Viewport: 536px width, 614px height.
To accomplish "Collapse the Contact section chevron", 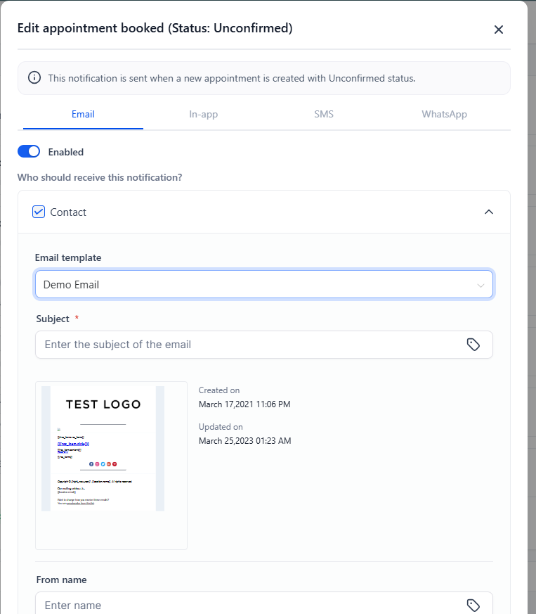I will pyautogui.click(x=489, y=212).
